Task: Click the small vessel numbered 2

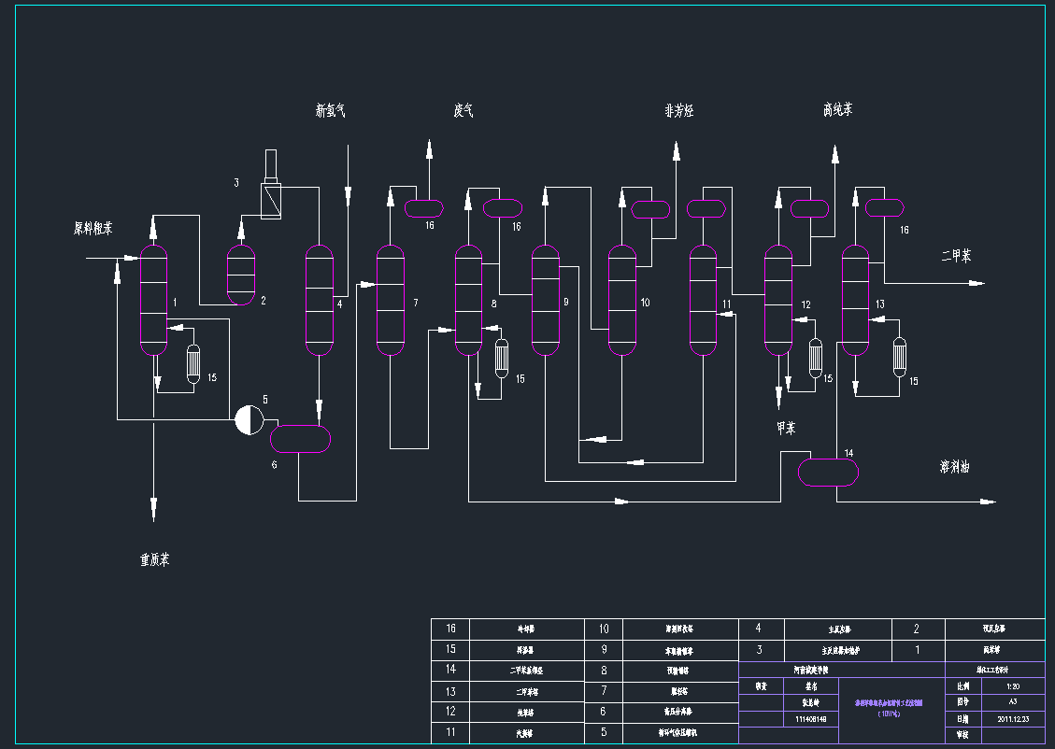Action: click(x=242, y=275)
